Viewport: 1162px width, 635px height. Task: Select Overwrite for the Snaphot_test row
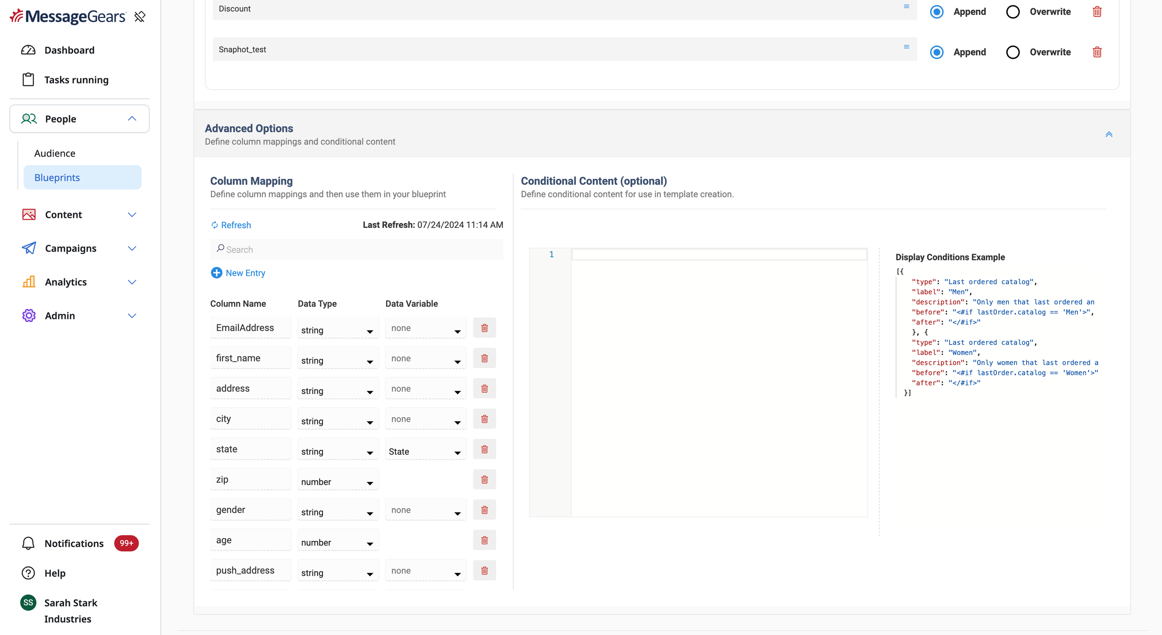1013,52
